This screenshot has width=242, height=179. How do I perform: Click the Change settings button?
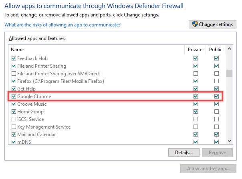(x=212, y=24)
